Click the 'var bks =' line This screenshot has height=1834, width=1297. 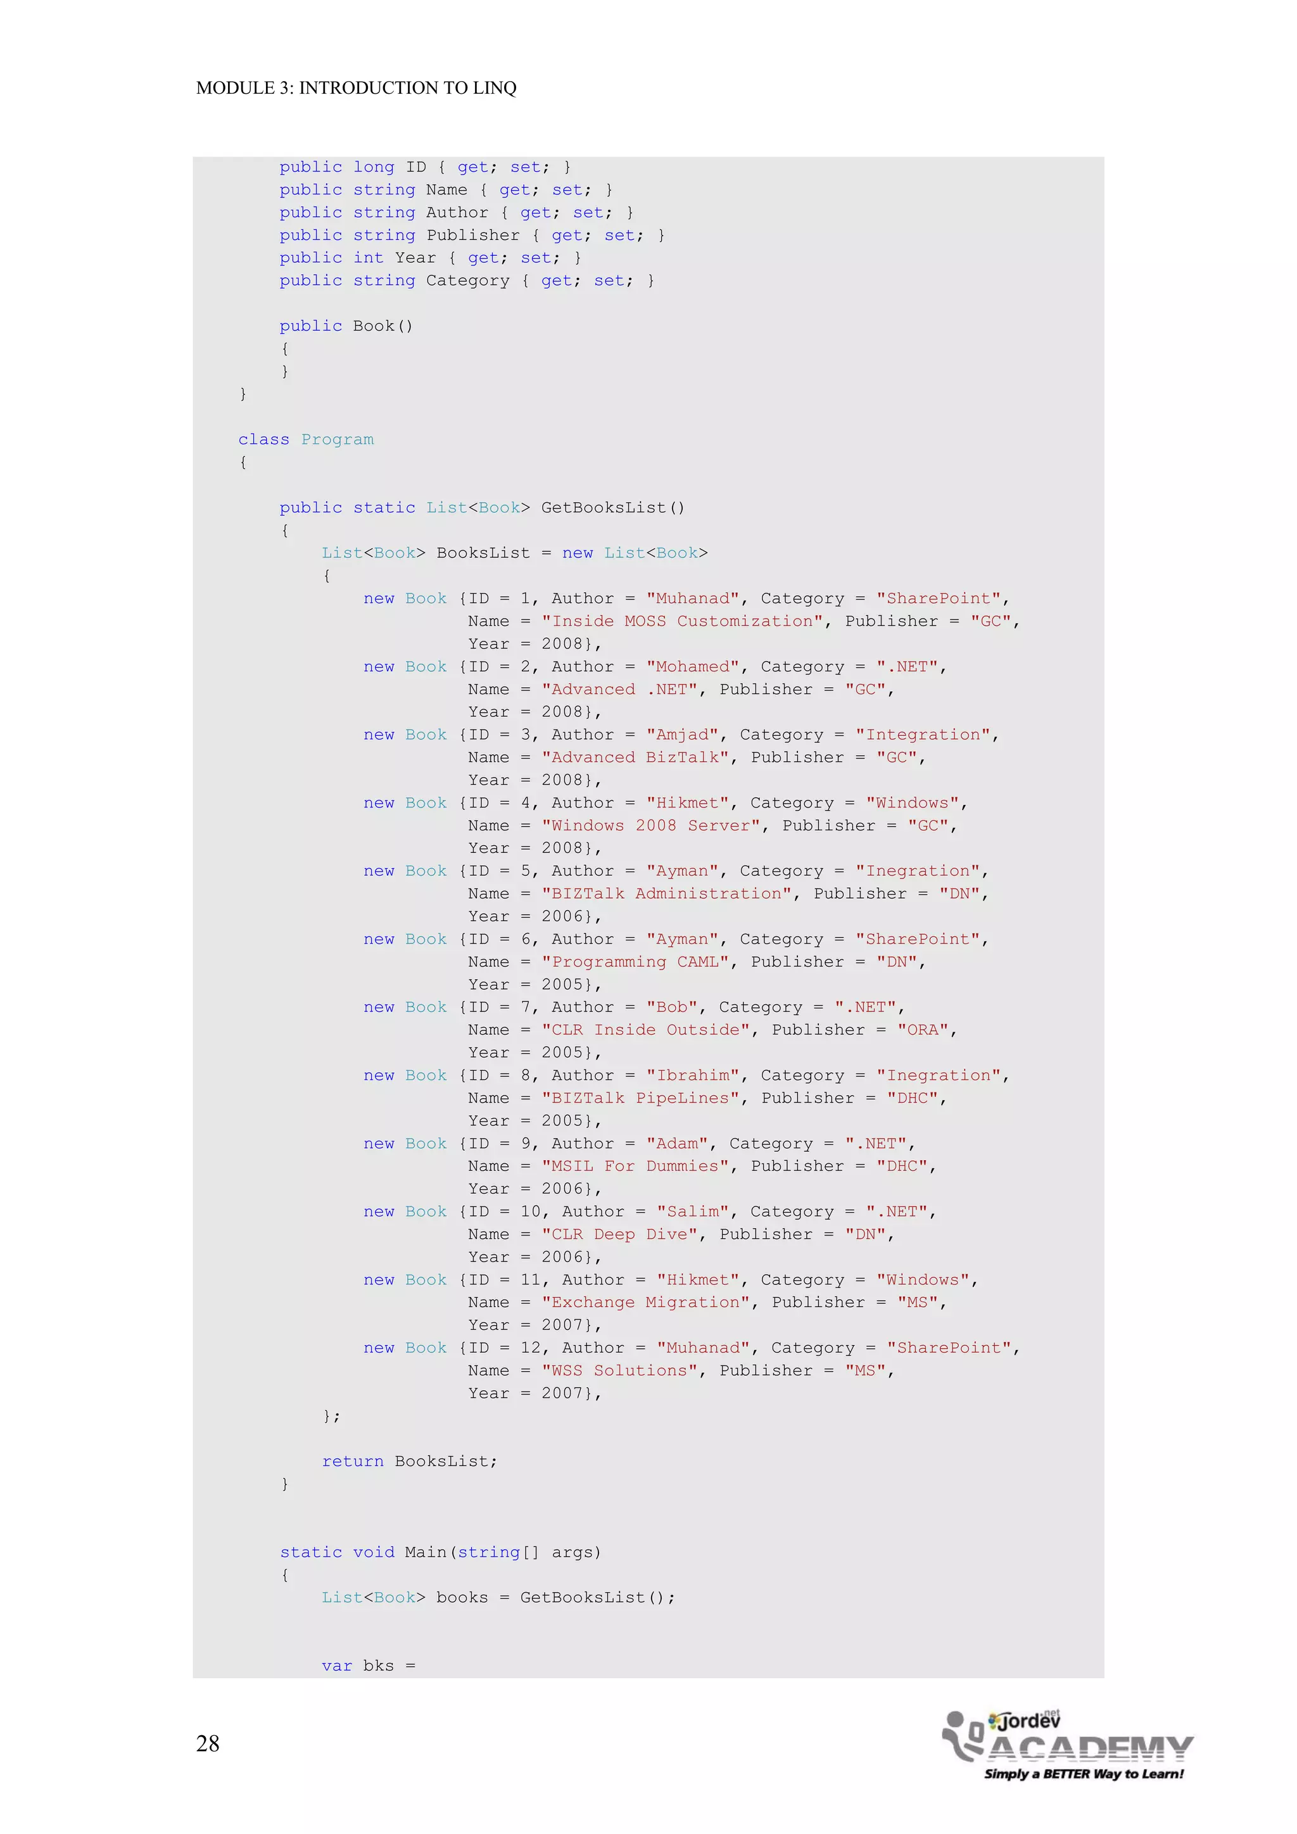pyautogui.click(x=368, y=1666)
